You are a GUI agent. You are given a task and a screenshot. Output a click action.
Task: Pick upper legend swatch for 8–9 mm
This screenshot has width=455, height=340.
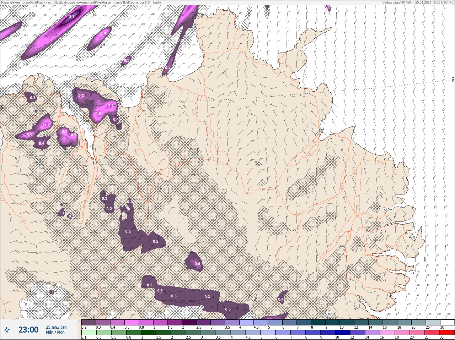click(318, 322)
